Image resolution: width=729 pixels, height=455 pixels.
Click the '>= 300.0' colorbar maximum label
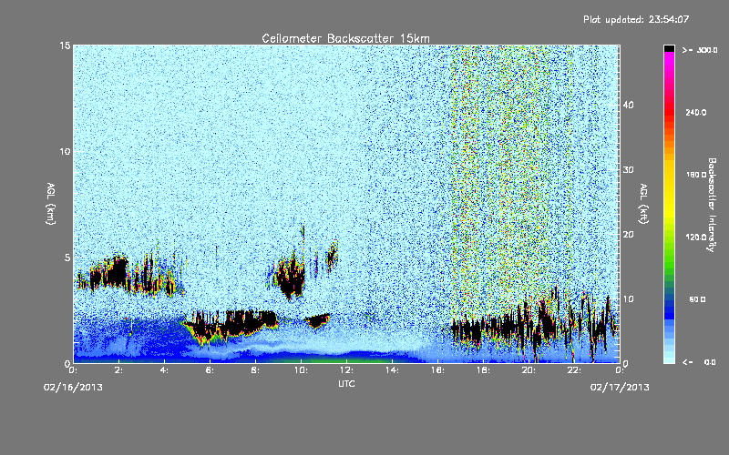click(x=700, y=50)
